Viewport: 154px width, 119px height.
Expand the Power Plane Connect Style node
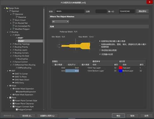(x=11, y=101)
